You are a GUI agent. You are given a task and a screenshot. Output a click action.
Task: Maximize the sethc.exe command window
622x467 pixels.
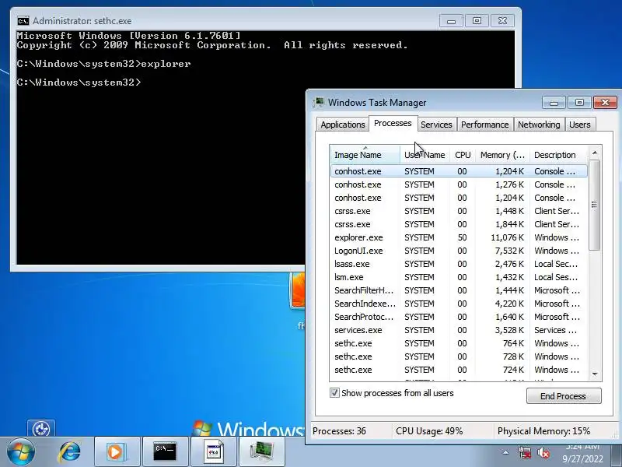pos(477,21)
